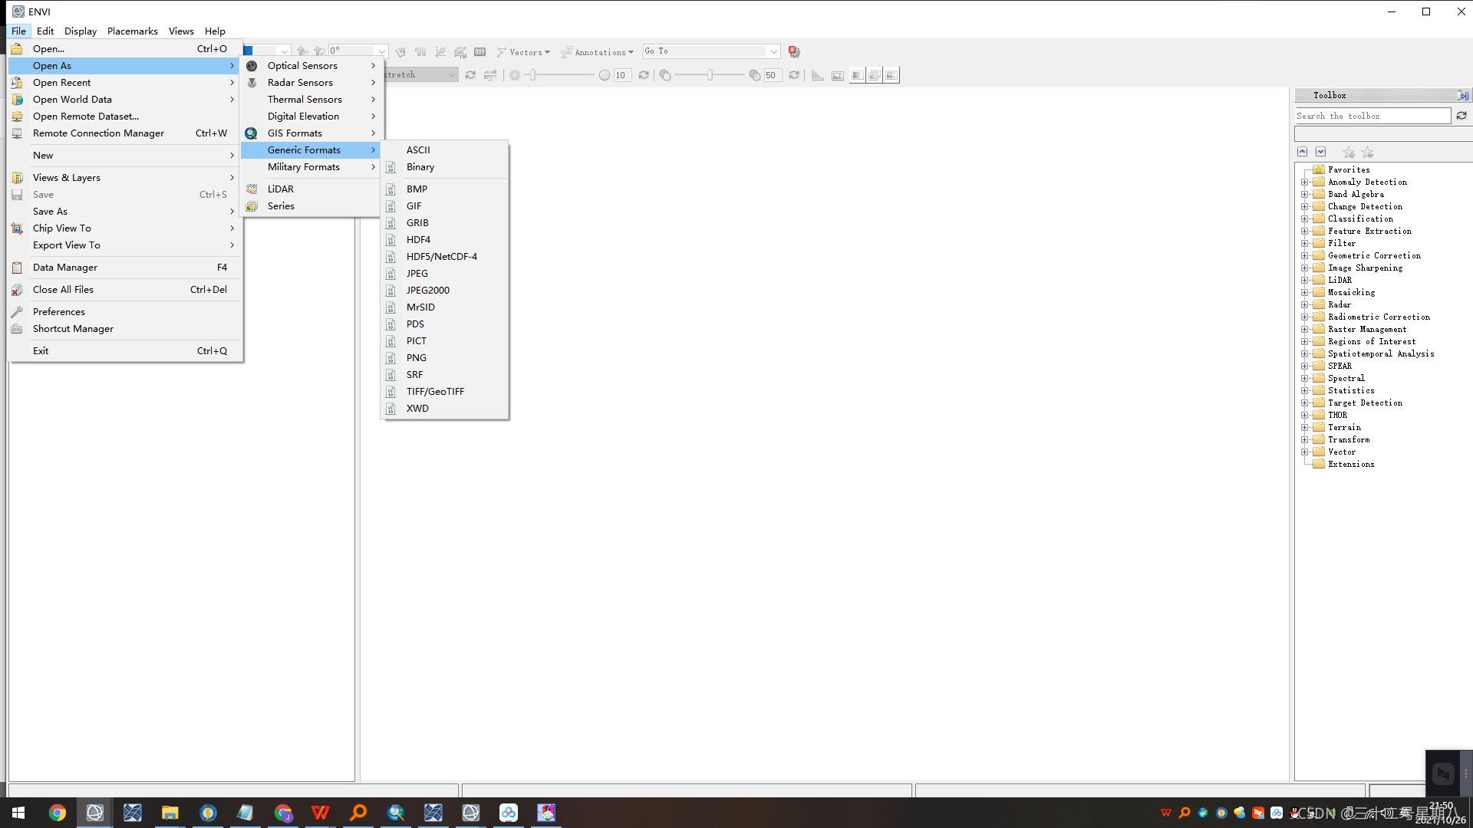This screenshot has height=828, width=1473.
Task: Click the remove from favorites star icon
Action: 1367,153
